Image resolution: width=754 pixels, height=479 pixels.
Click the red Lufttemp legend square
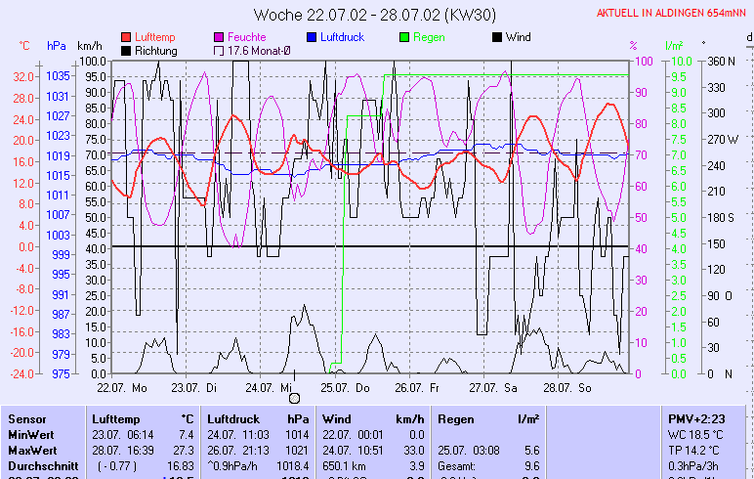(x=127, y=37)
